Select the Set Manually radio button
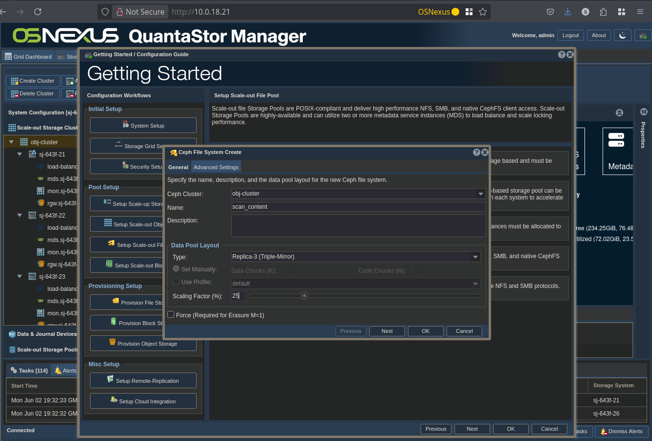This screenshot has height=441, width=652. pyautogui.click(x=176, y=269)
